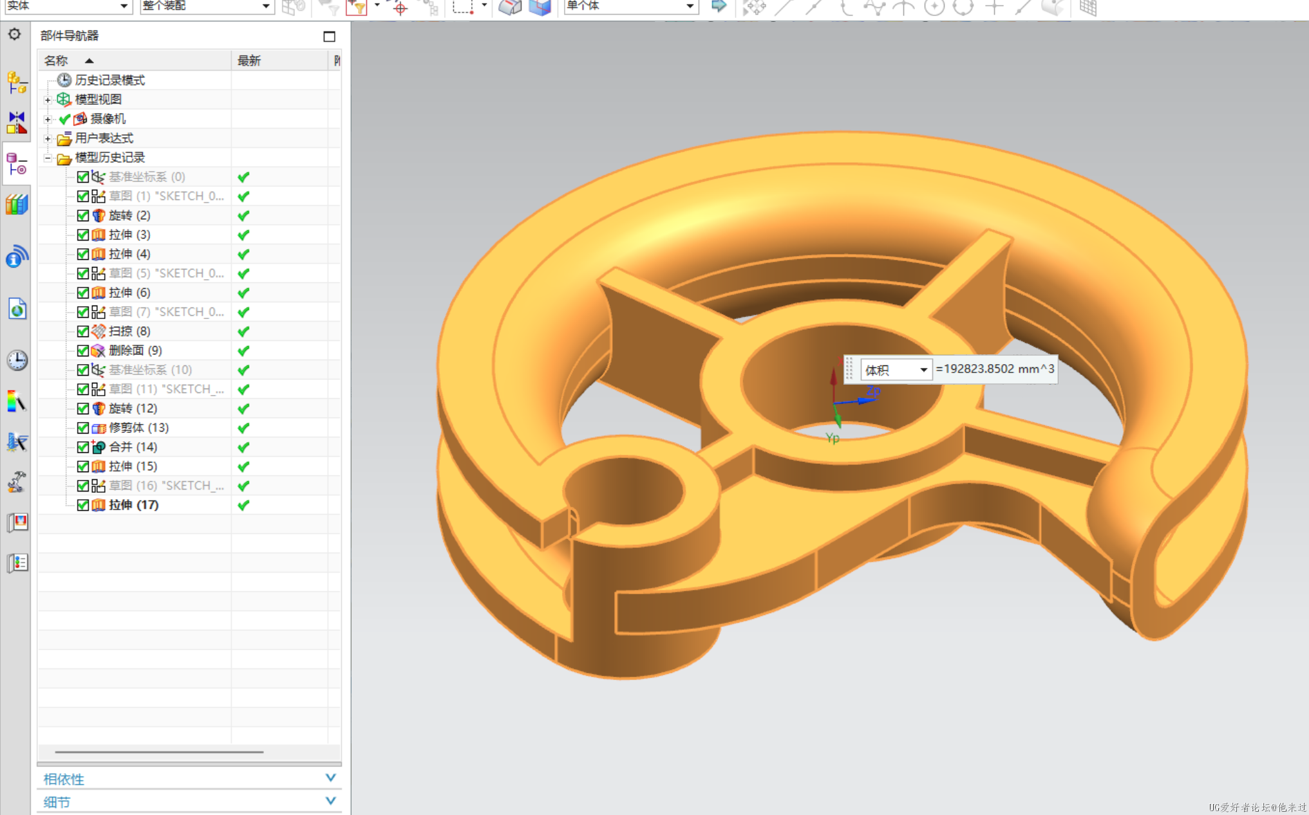Image resolution: width=1309 pixels, height=815 pixels.
Task: Click the navigator horizontal scrollbar
Action: pyautogui.click(x=159, y=751)
